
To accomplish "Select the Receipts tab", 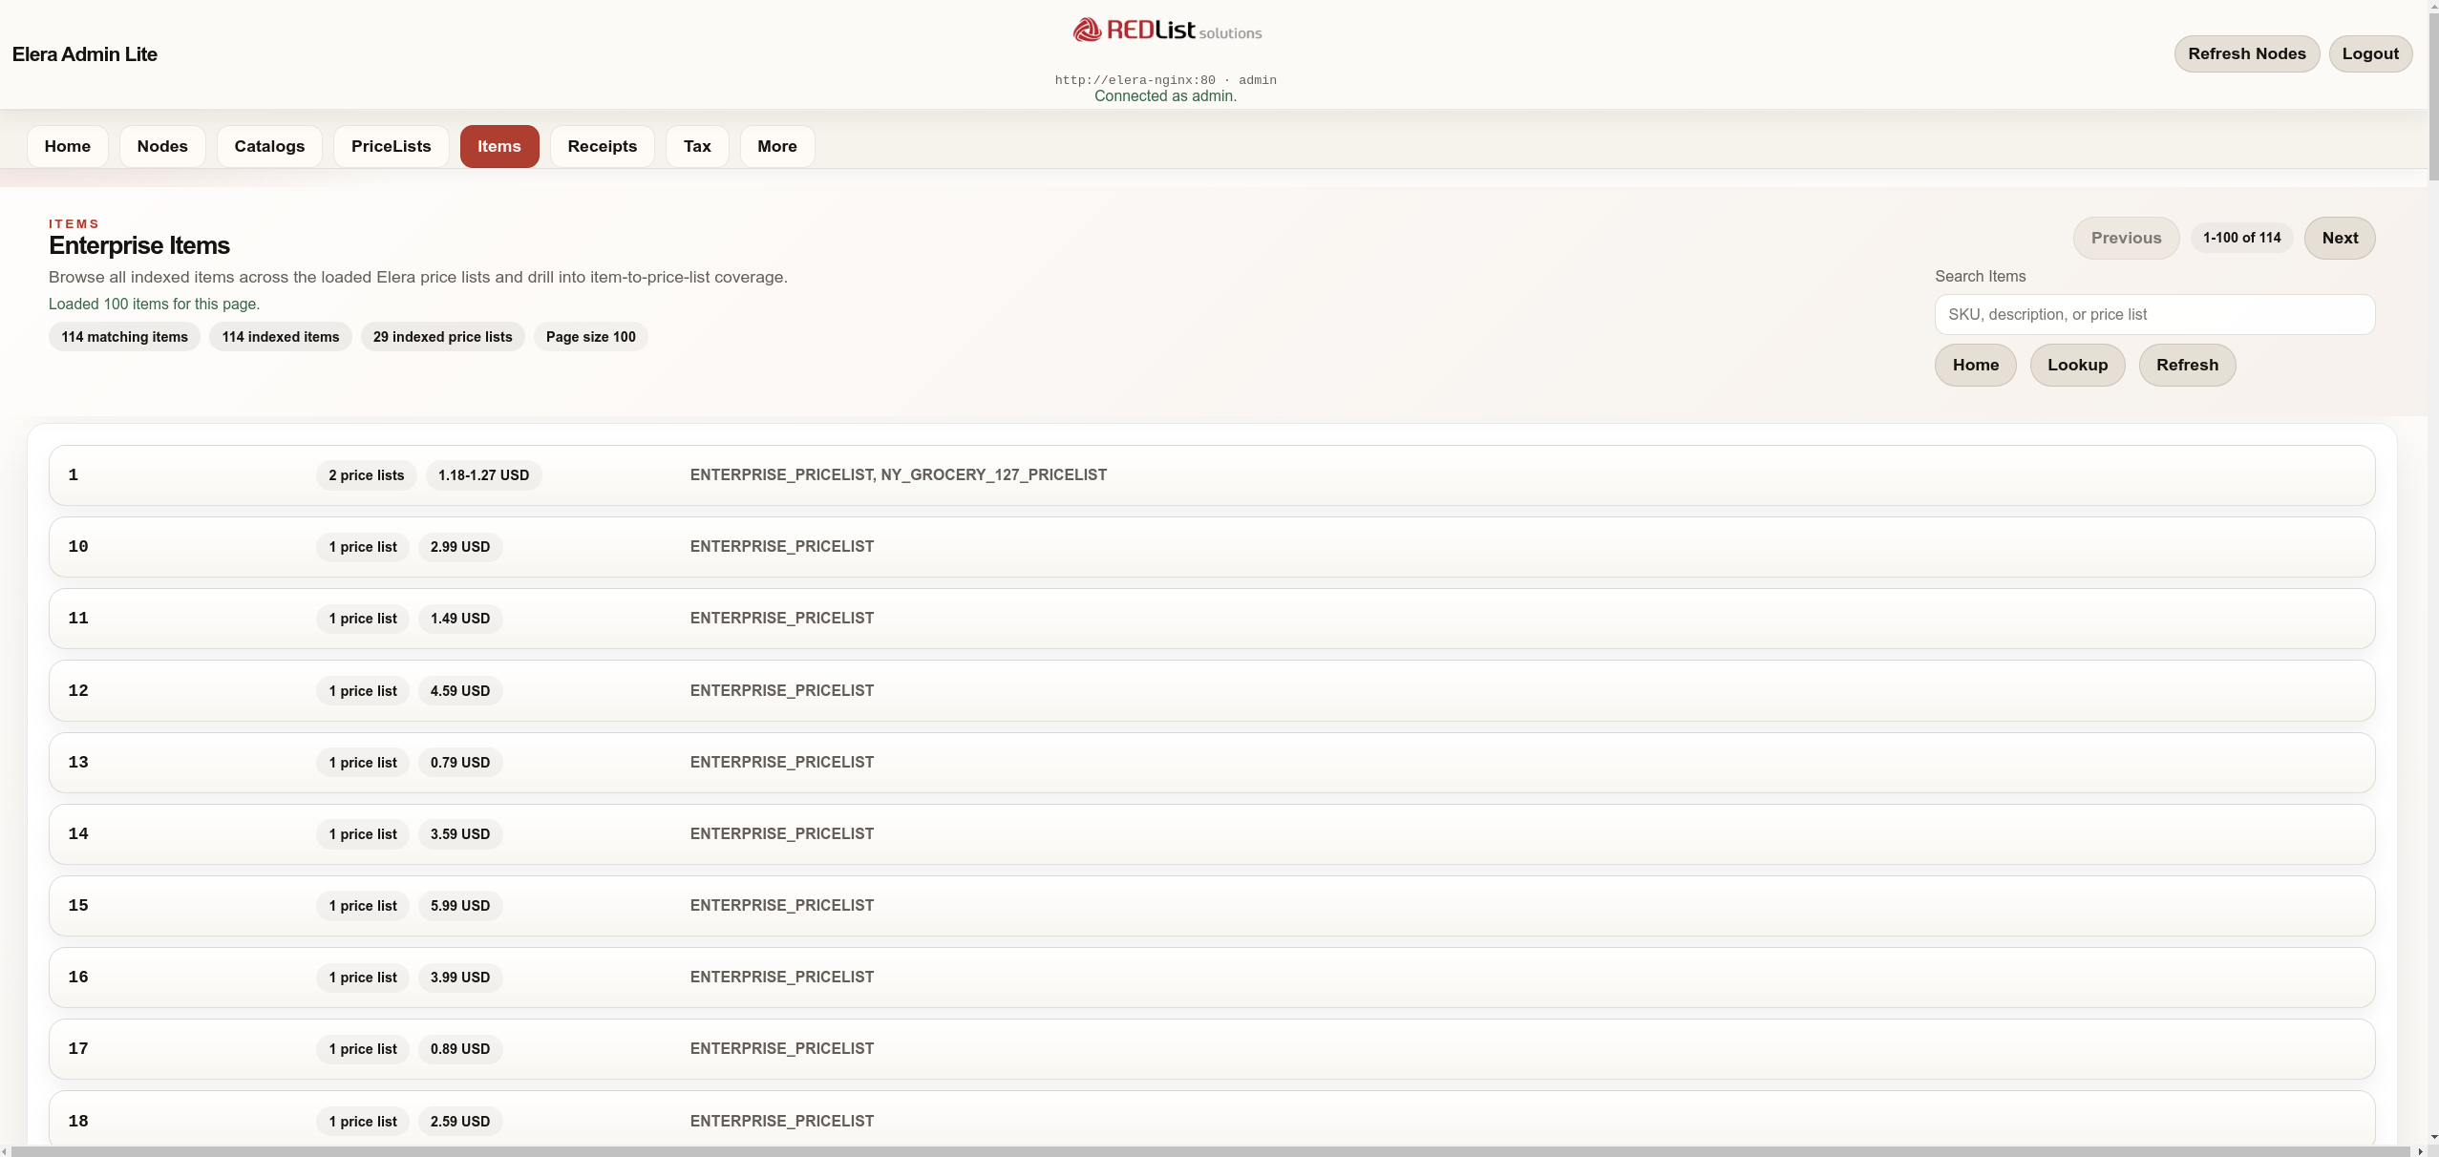I will 602,146.
